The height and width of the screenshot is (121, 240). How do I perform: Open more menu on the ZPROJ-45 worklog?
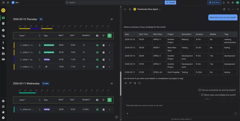click(x=110, y=110)
